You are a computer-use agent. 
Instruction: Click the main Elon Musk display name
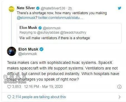[x=28, y=49]
